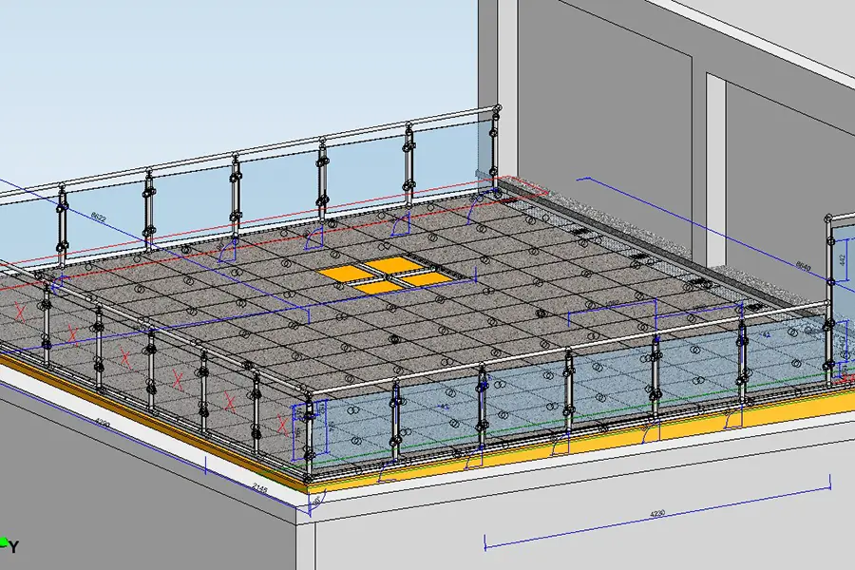This screenshot has height=570, width=855.
Task: Select the 8622 dimension label
Action: click(98, 218)
